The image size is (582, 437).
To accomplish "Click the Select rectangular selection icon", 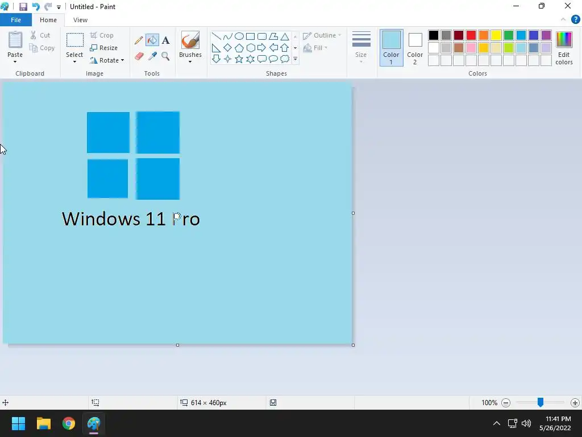I will [74, 40].
